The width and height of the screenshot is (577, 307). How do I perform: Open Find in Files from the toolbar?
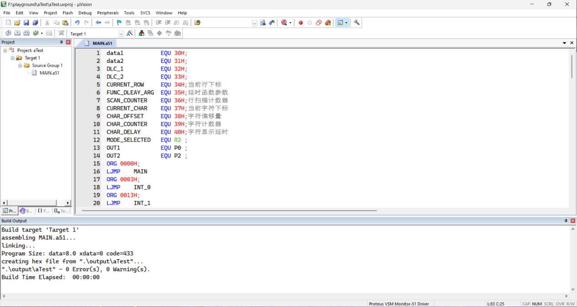[197, 23]
